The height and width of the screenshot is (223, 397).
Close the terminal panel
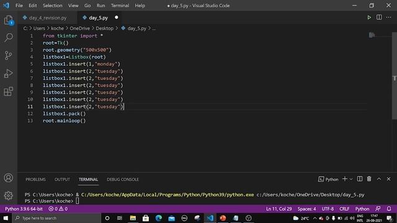(389, 179)
